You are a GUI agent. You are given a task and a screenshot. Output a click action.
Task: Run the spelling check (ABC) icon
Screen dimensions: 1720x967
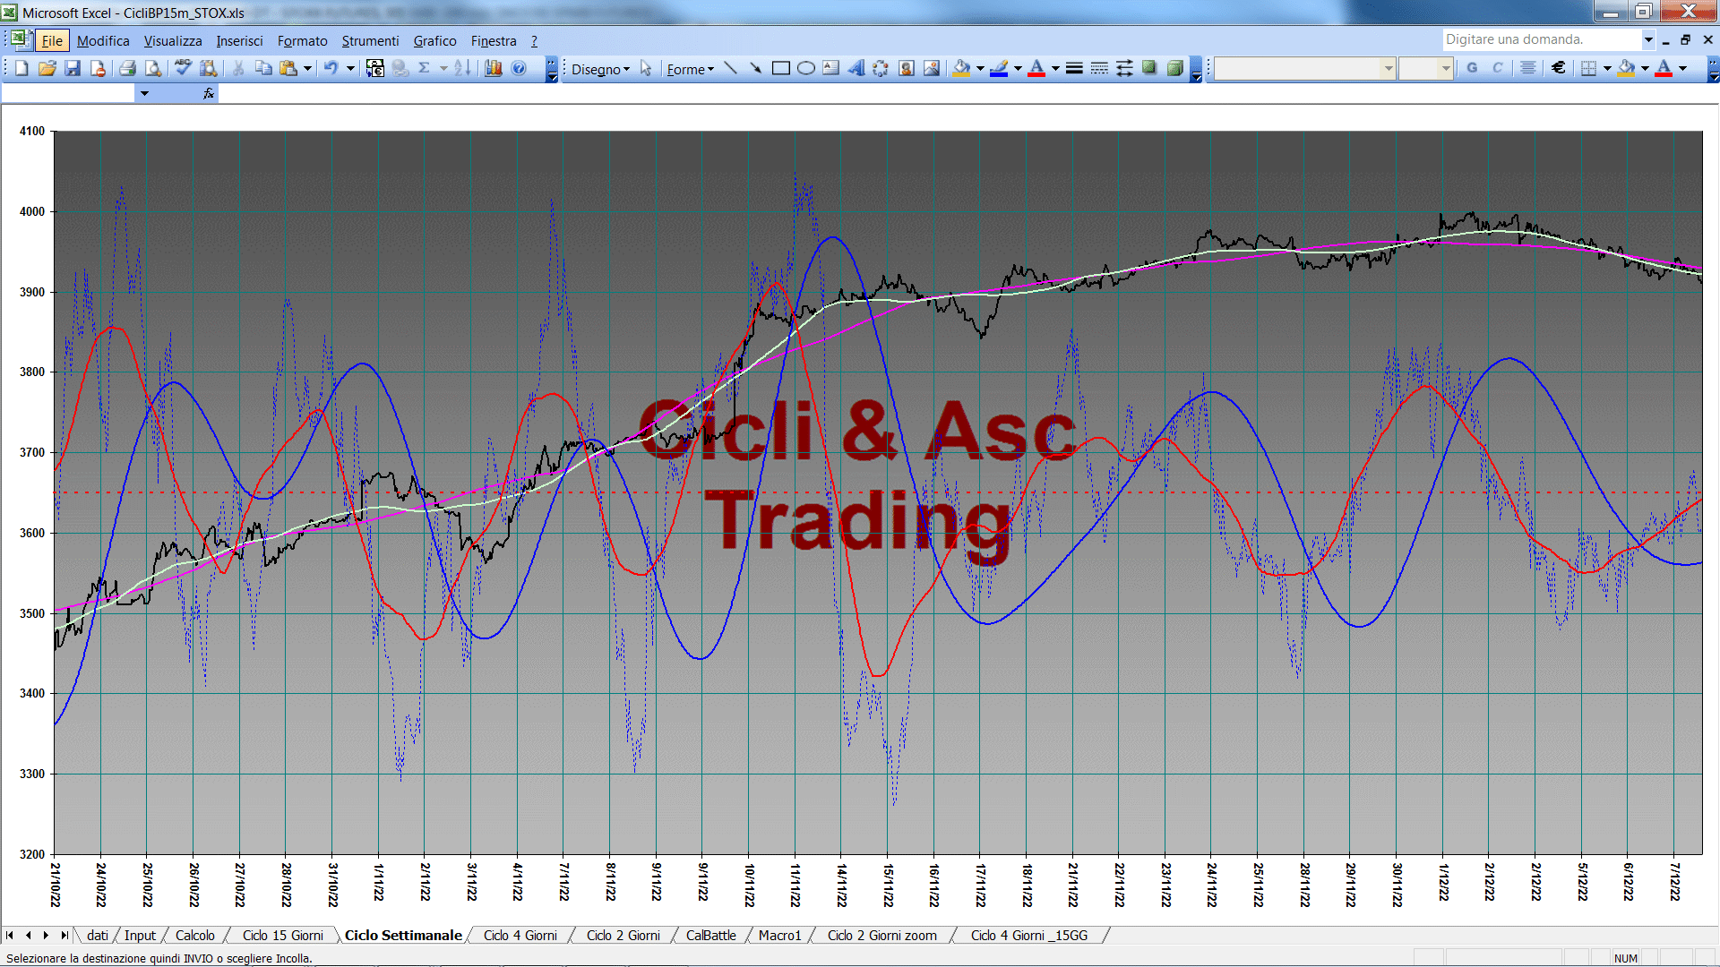click(x=184, y=68)
